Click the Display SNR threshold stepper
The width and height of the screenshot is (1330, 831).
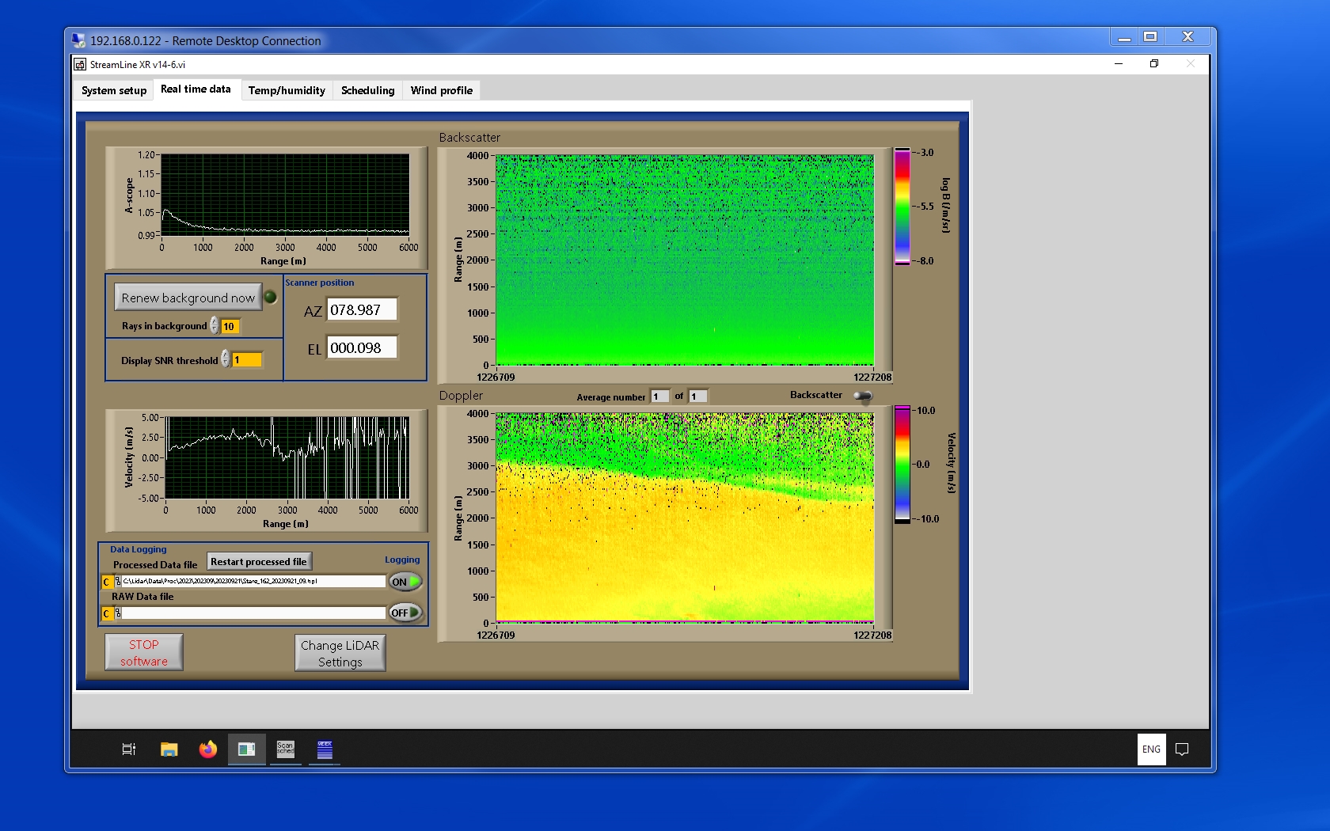(x=226, y=359)
